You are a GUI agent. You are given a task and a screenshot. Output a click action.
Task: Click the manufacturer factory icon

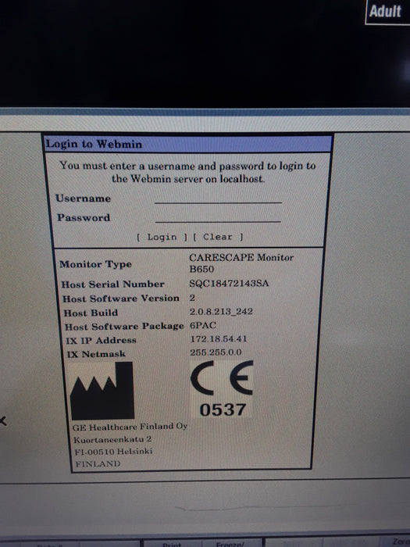(102, 391)
